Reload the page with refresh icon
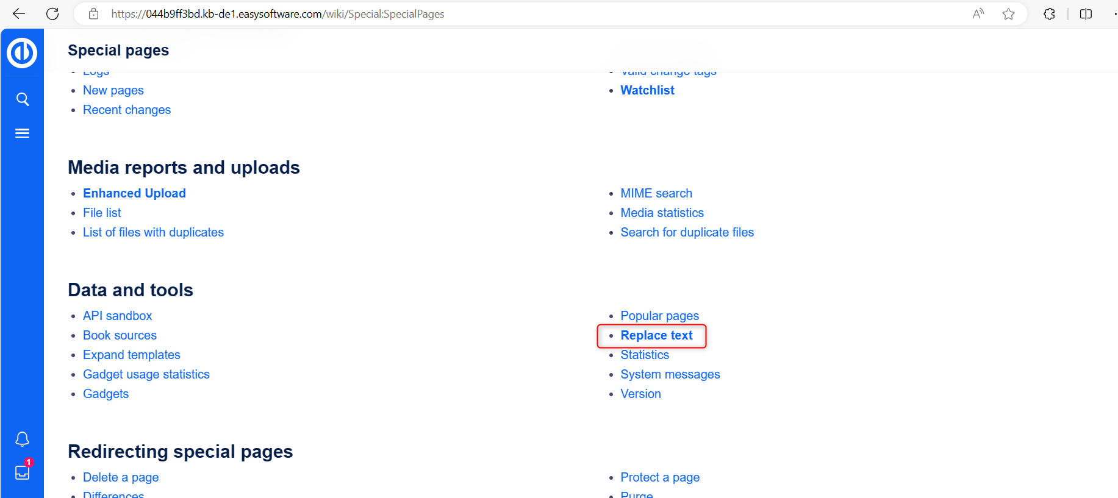This screenshot has height=498, width=1118. pos(52,14)
